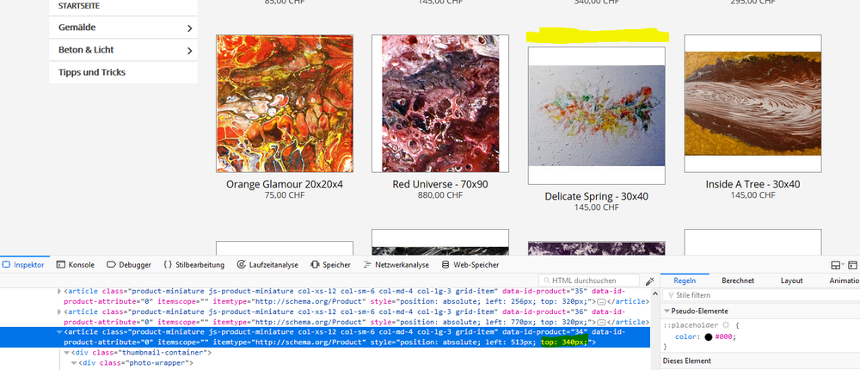This screenshot has height=370, width=860.
Task: Select the Regeln sidebar tab
Action: click(685, 281)
